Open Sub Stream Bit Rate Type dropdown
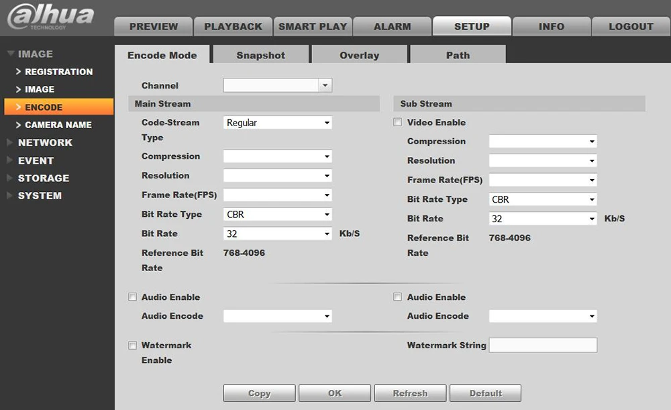 click(x=543, y=199)
